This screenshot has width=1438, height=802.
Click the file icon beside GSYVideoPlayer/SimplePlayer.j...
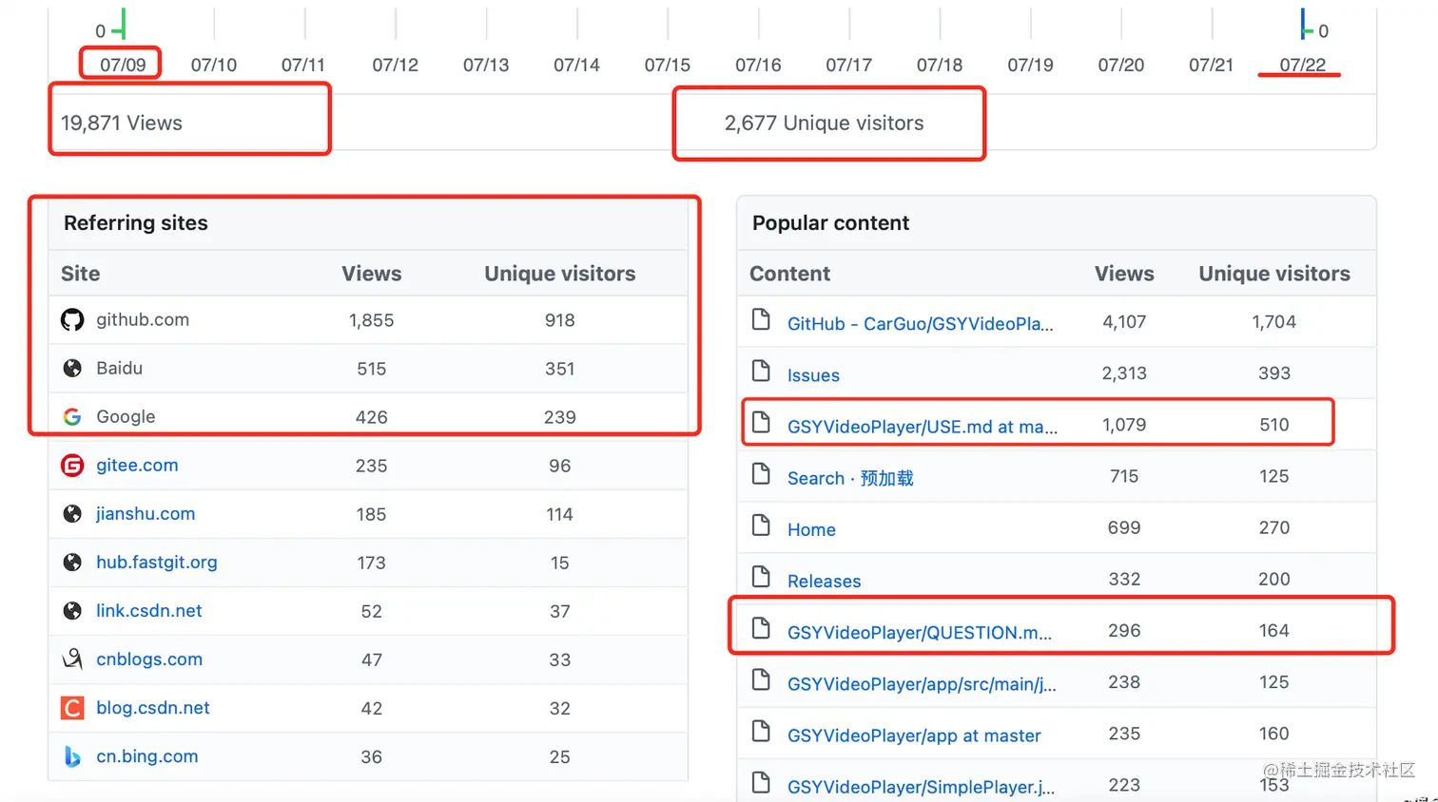click(761, 782)
